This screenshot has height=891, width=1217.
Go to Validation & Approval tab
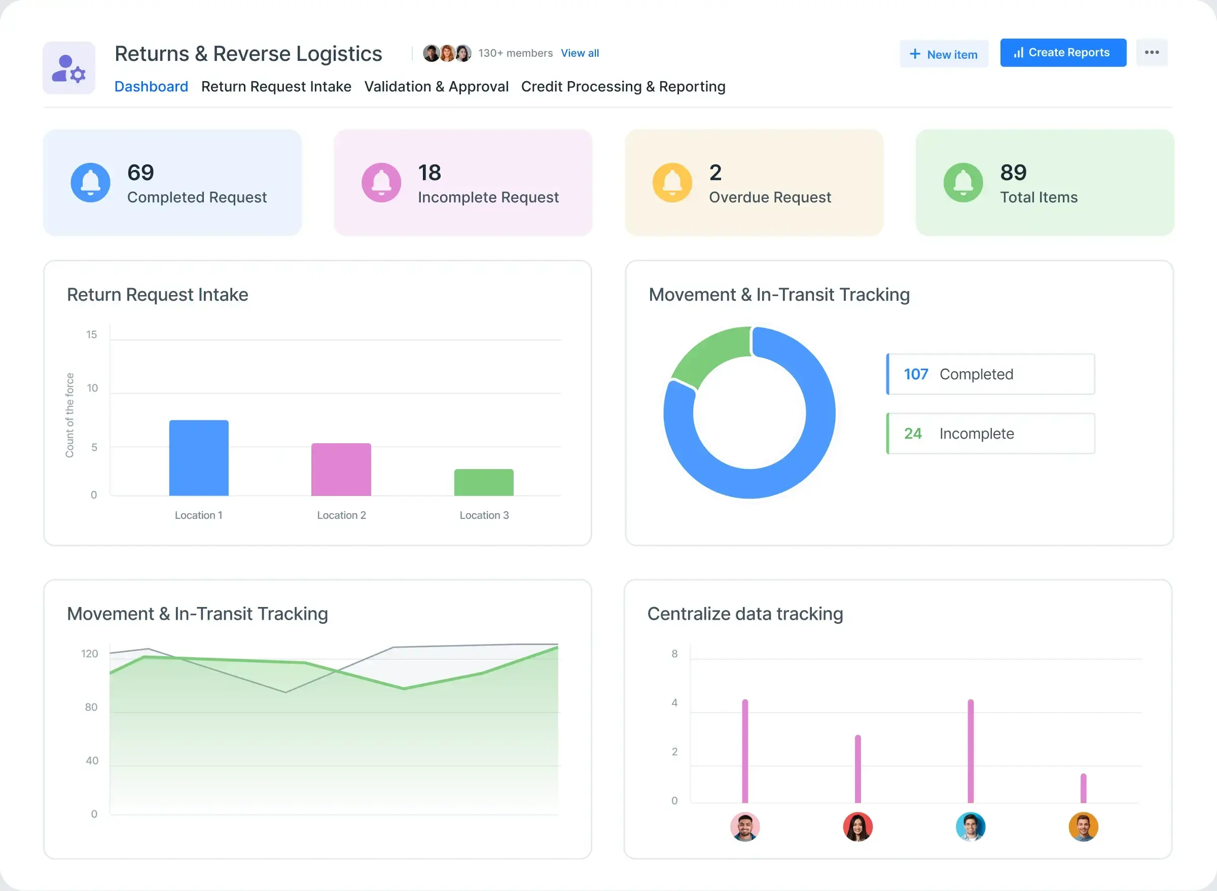point(436,86)
